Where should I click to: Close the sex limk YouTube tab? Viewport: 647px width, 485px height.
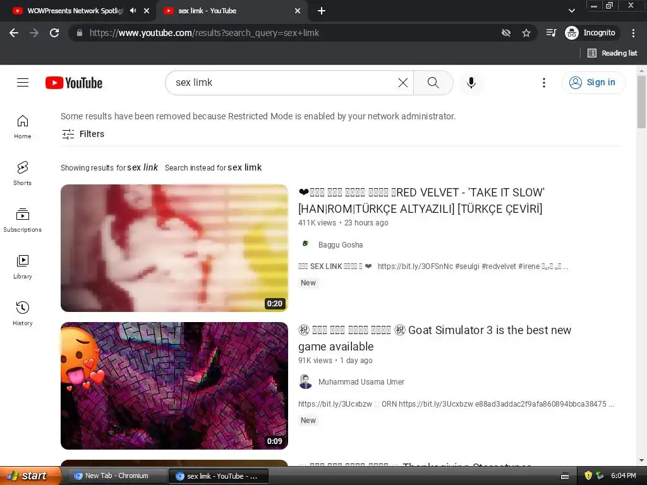pos(298,11)
